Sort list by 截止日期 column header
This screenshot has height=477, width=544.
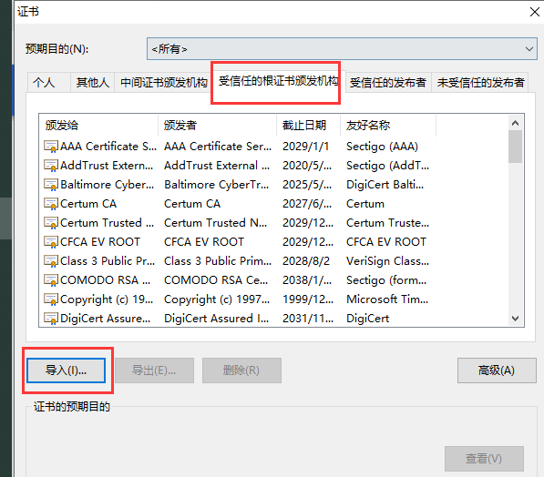pos(308,125)
